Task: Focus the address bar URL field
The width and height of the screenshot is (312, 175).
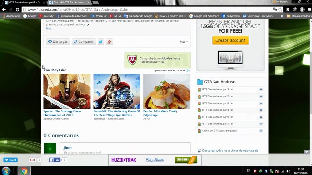Action: pos(147,10)
